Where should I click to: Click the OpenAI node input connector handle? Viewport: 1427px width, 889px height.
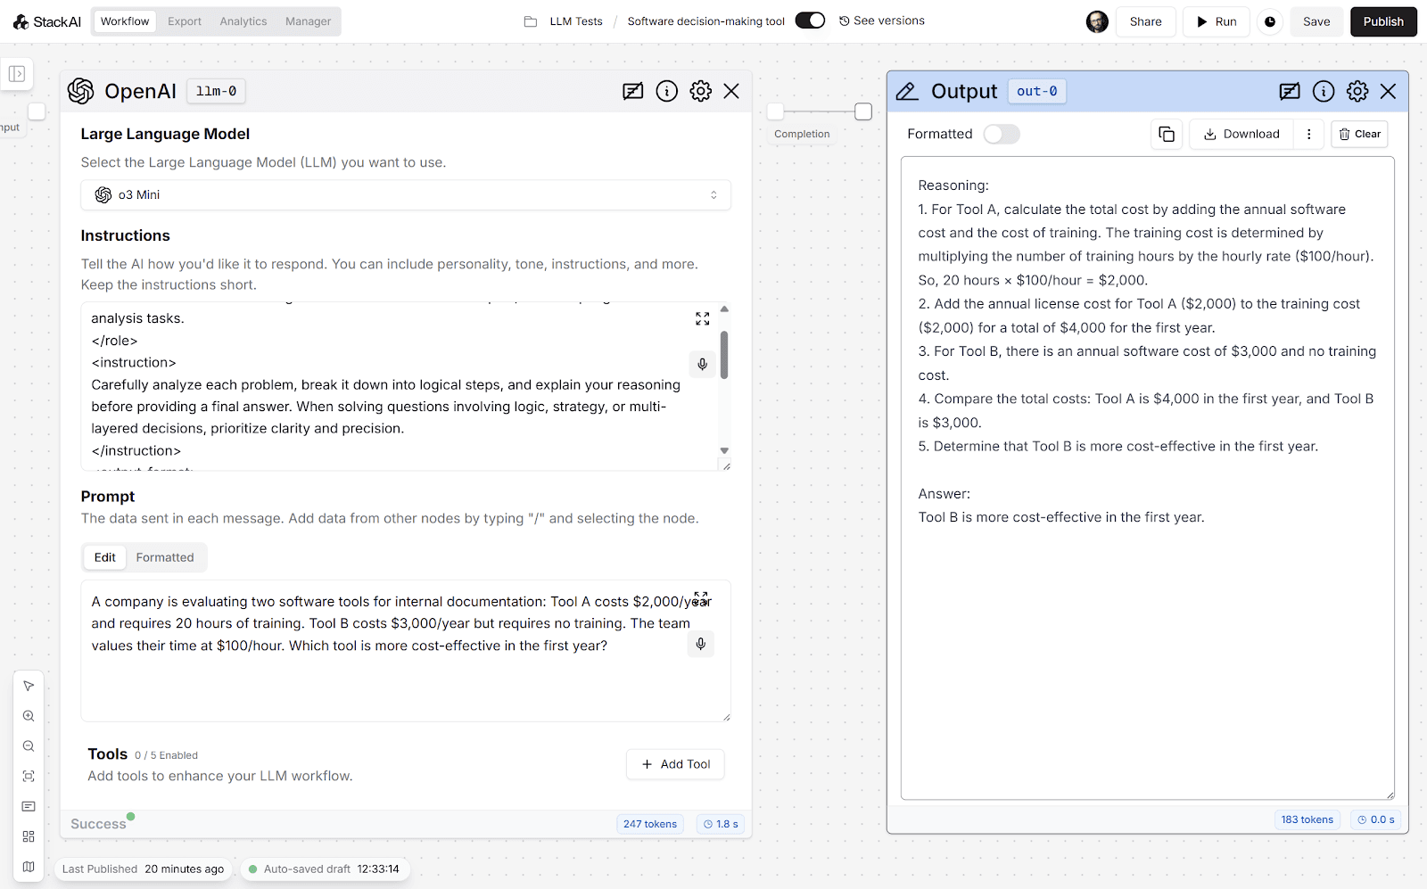(37, 111)
